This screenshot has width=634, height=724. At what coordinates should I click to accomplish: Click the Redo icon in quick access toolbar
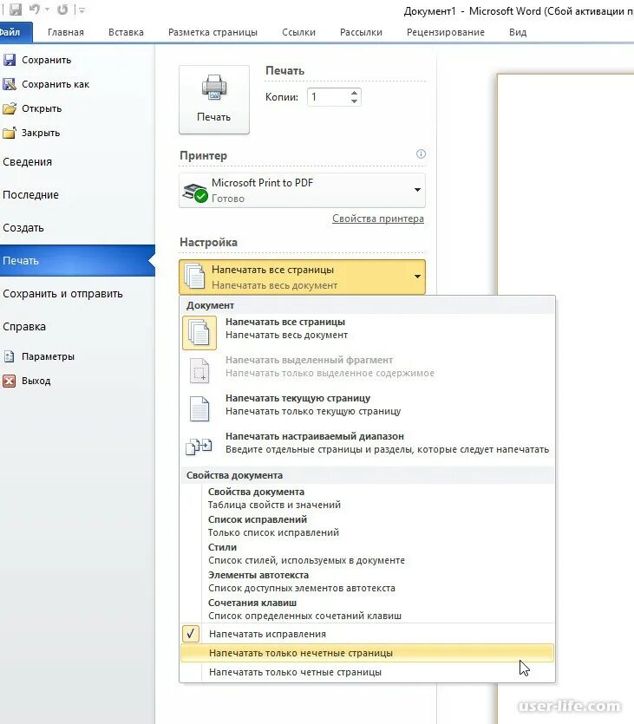click(62, 10)
